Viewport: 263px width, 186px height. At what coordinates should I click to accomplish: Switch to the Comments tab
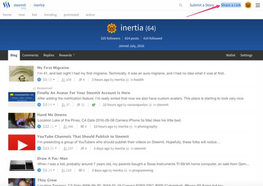coord(30,55)
